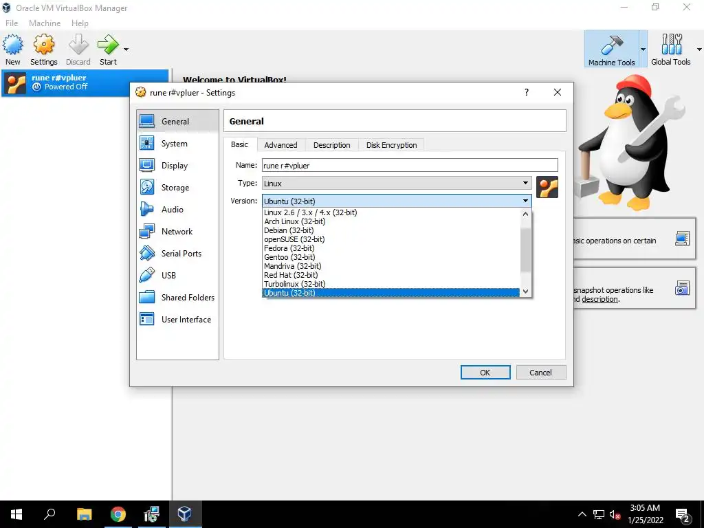
Task: Start the selected virtual machine
Action: pyautogui.click(x=108, y=49)
